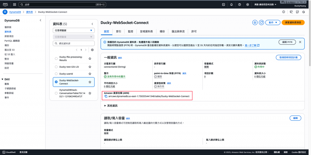Open 匯出至 S3 in the sidebar

pyautogui.click(x=9, y=50)
